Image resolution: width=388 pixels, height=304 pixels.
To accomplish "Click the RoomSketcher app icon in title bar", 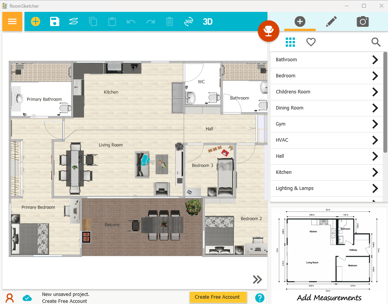I will click(5, 6).
